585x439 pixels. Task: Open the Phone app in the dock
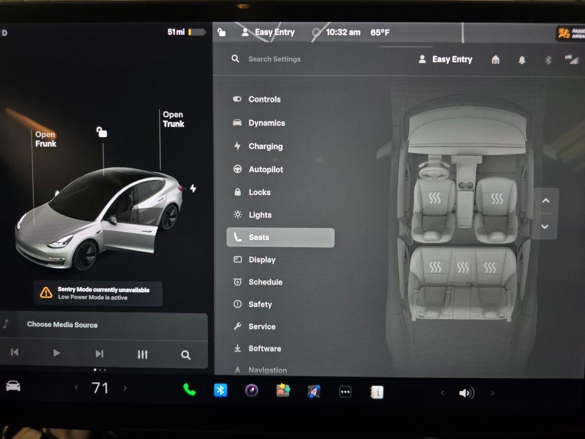pos(189,390)
